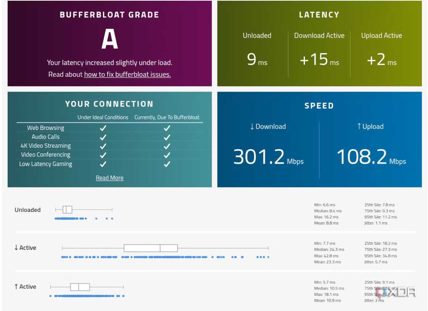
Task: Click the Unloaded Median: 8.4 ms statistic
Action: coord(328,211)
